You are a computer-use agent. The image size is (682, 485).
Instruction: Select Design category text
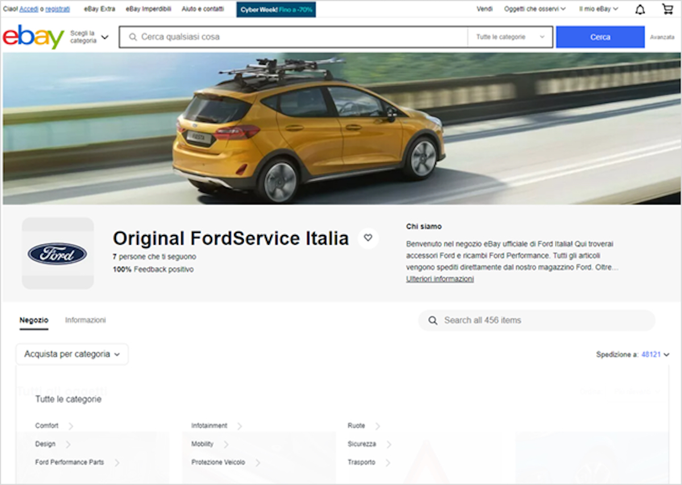pyautogui.click(x=45, y=444)
